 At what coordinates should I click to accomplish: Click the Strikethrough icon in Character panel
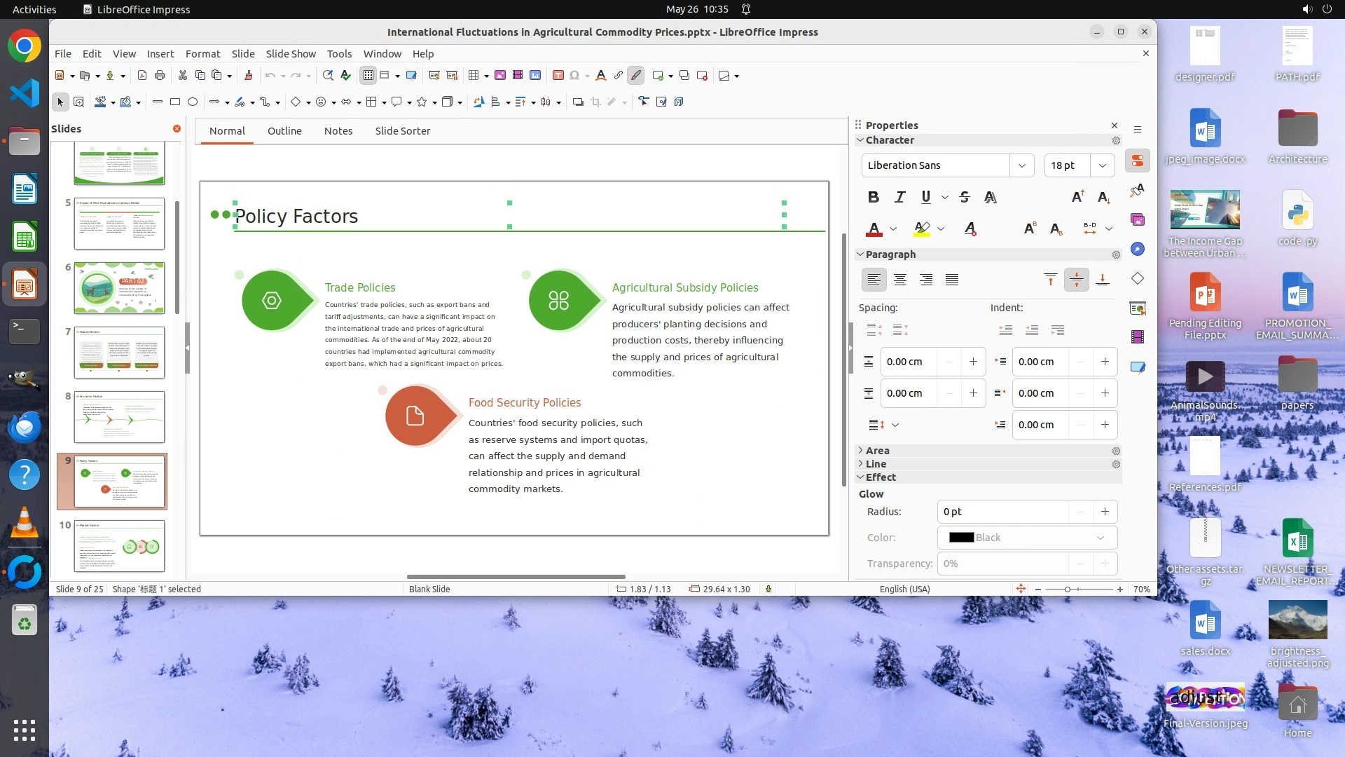965,197
